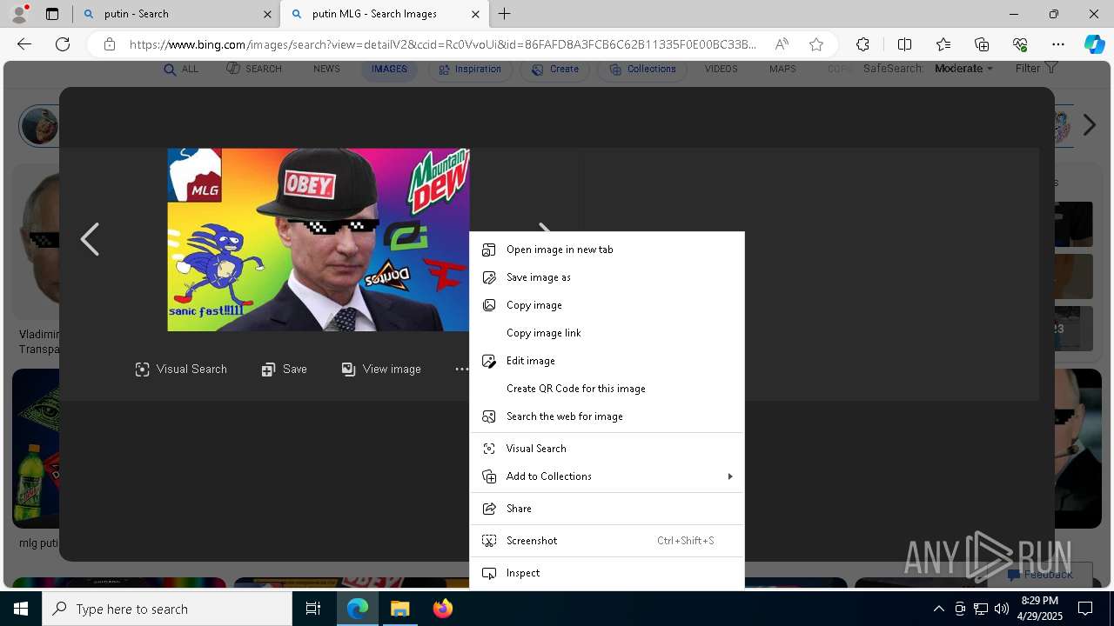Open image in new tab
The image size is (1114, 626).
[x=607, y=250]
